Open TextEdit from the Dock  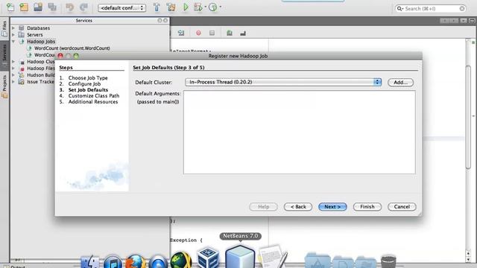(273, 257)
